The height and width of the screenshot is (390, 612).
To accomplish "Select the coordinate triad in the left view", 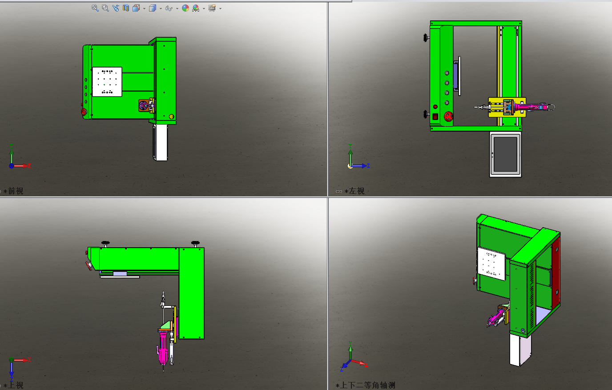I will coord(358,156).
